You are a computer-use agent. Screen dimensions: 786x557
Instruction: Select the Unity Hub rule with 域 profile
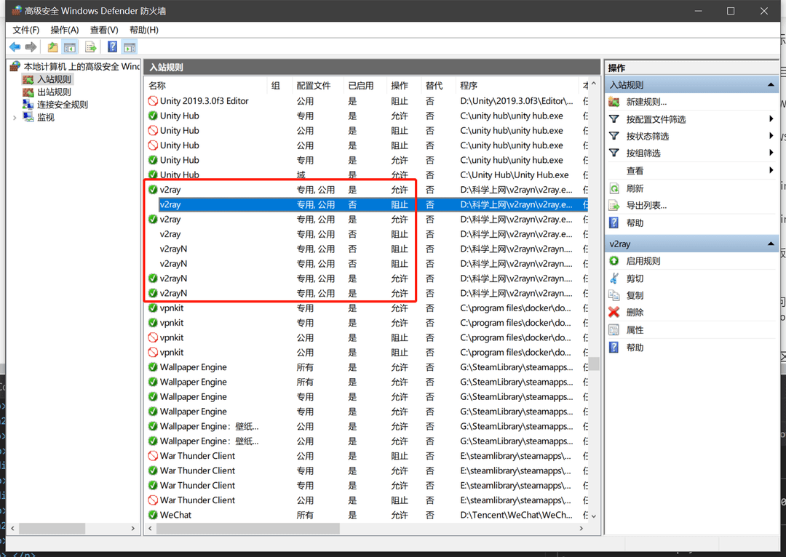click(x=367, y=175)
